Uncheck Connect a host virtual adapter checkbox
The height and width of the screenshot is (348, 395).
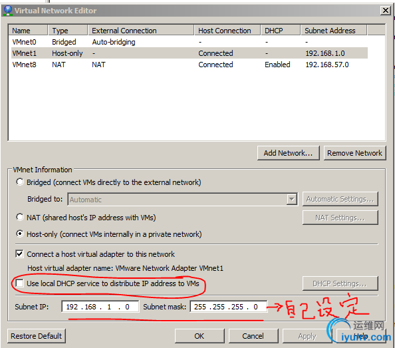coord(20,254)
